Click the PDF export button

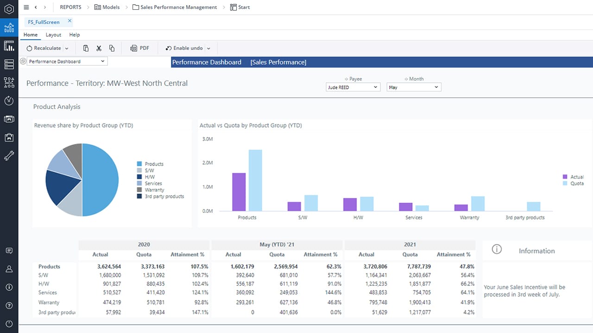[x=139, y=48]
